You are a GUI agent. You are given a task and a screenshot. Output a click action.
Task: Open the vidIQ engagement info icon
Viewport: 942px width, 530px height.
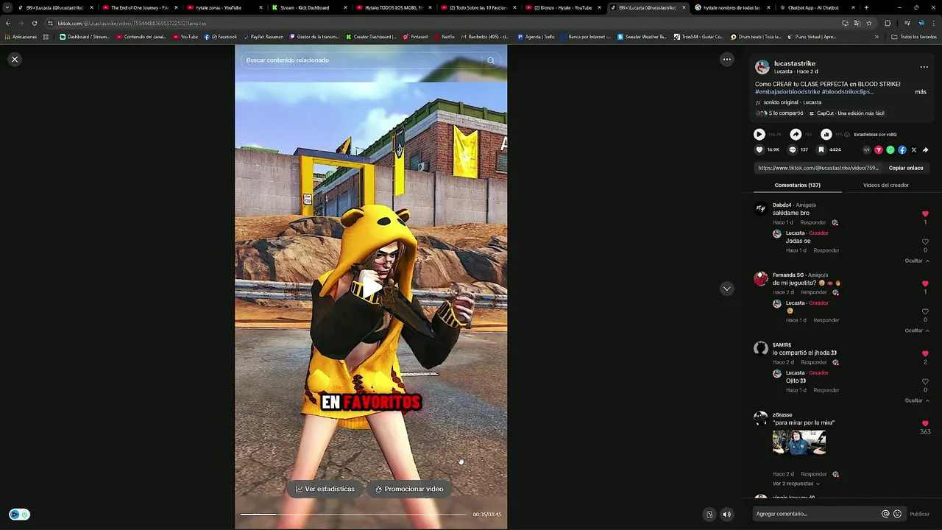(847, 135)
